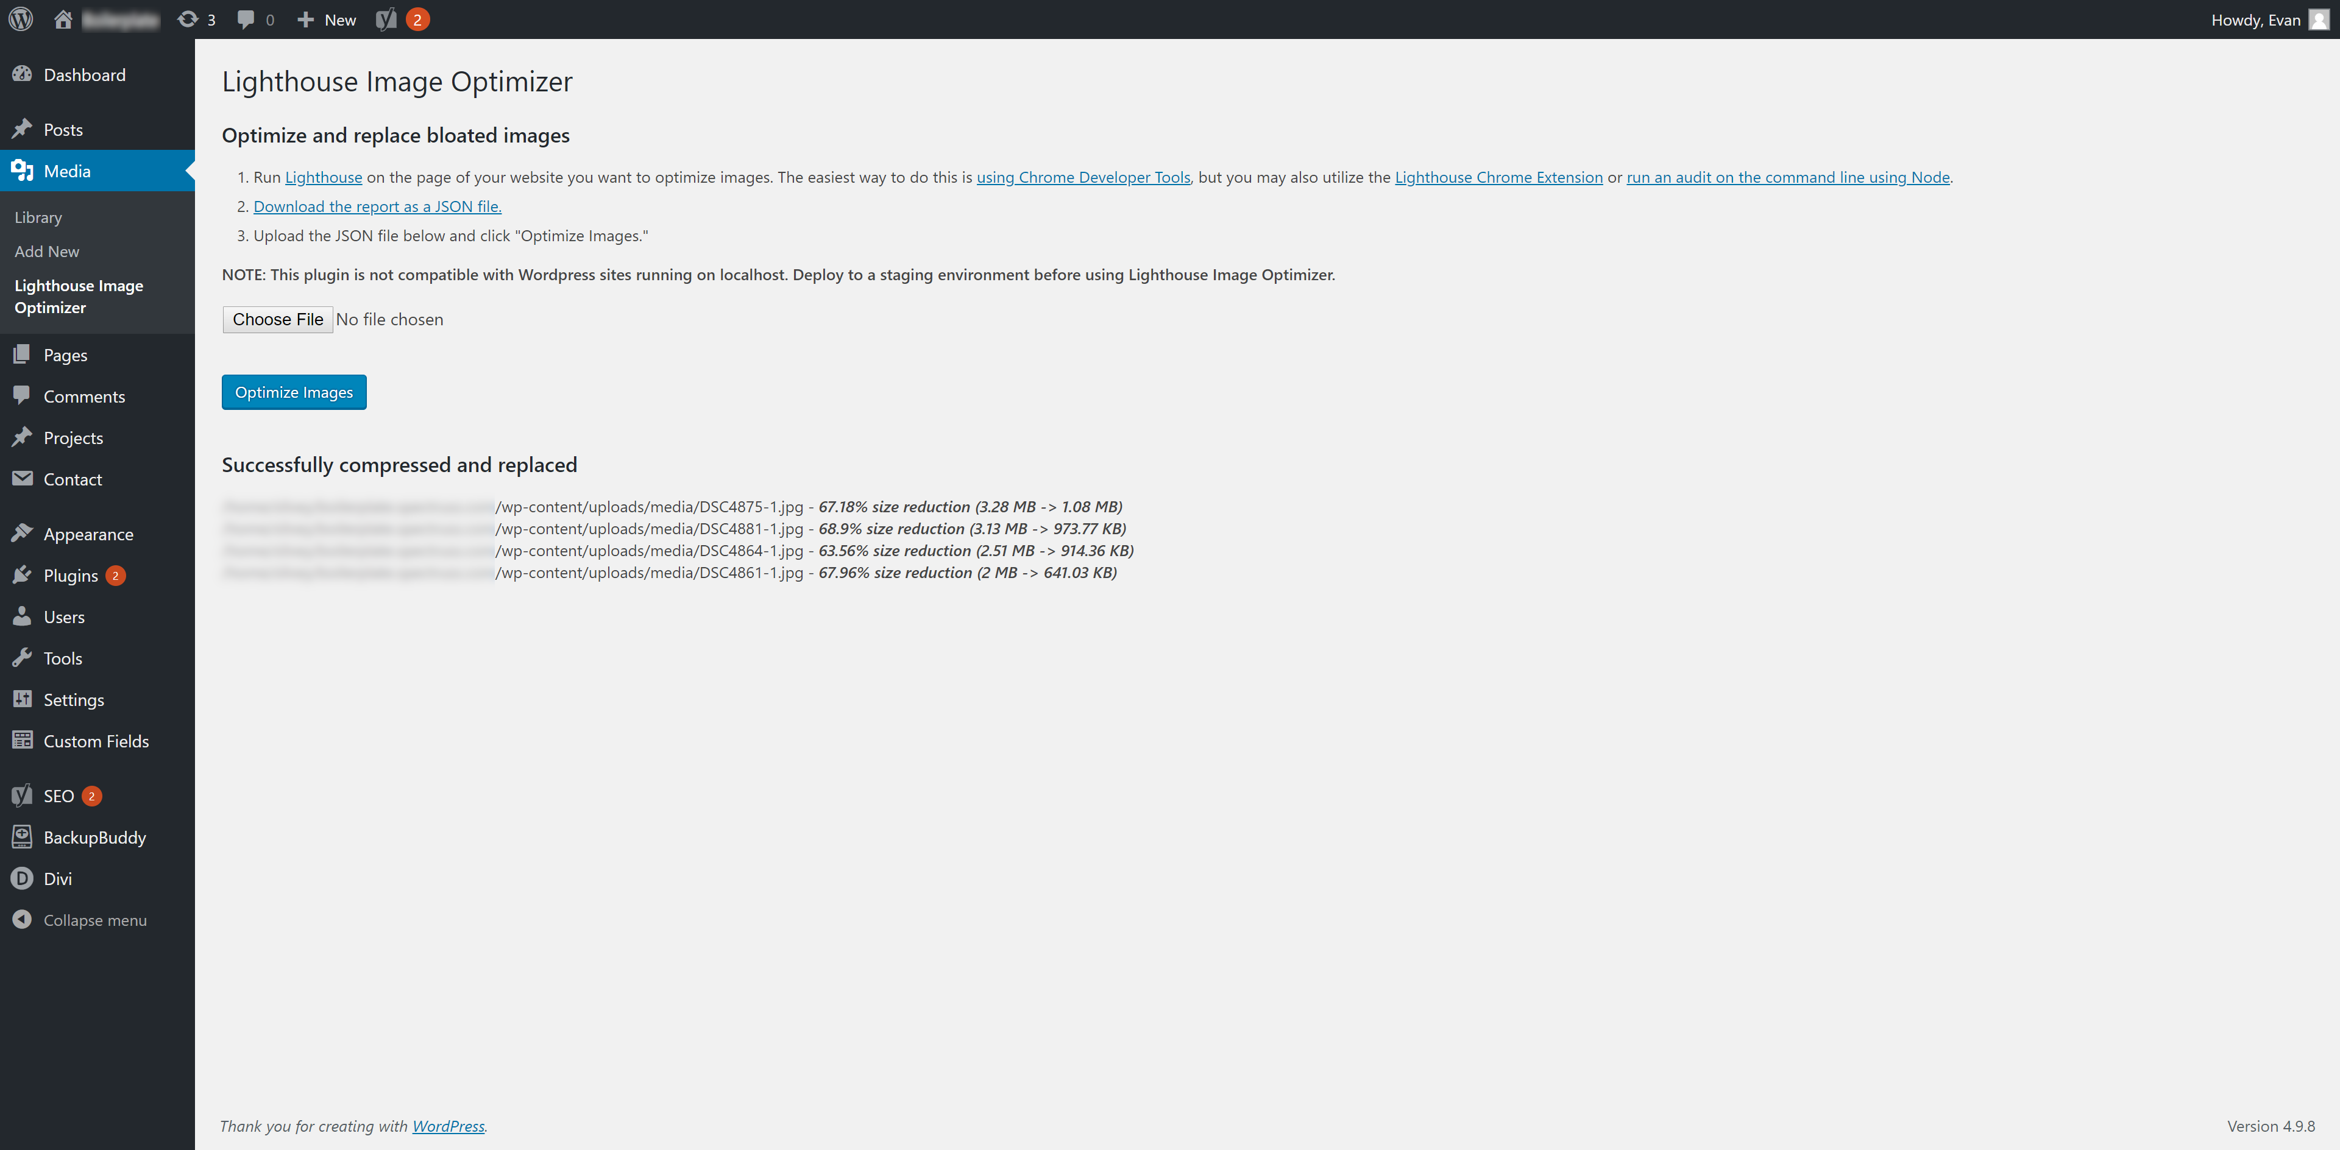Click the Optimize Images button
Viewport: 2340px width, 1150px height.
coord(294,392)
